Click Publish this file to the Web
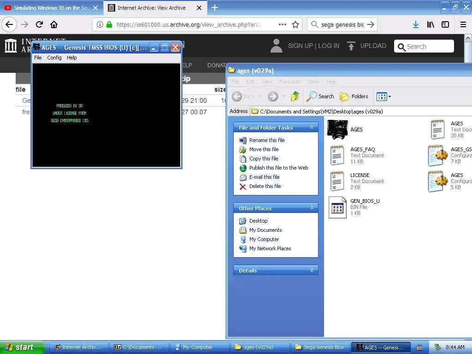472x354 pixels. coord(278,168)
